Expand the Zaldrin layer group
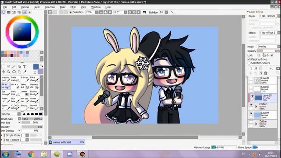The width and height of the screenshot is (281, 158). click(256, 124)
